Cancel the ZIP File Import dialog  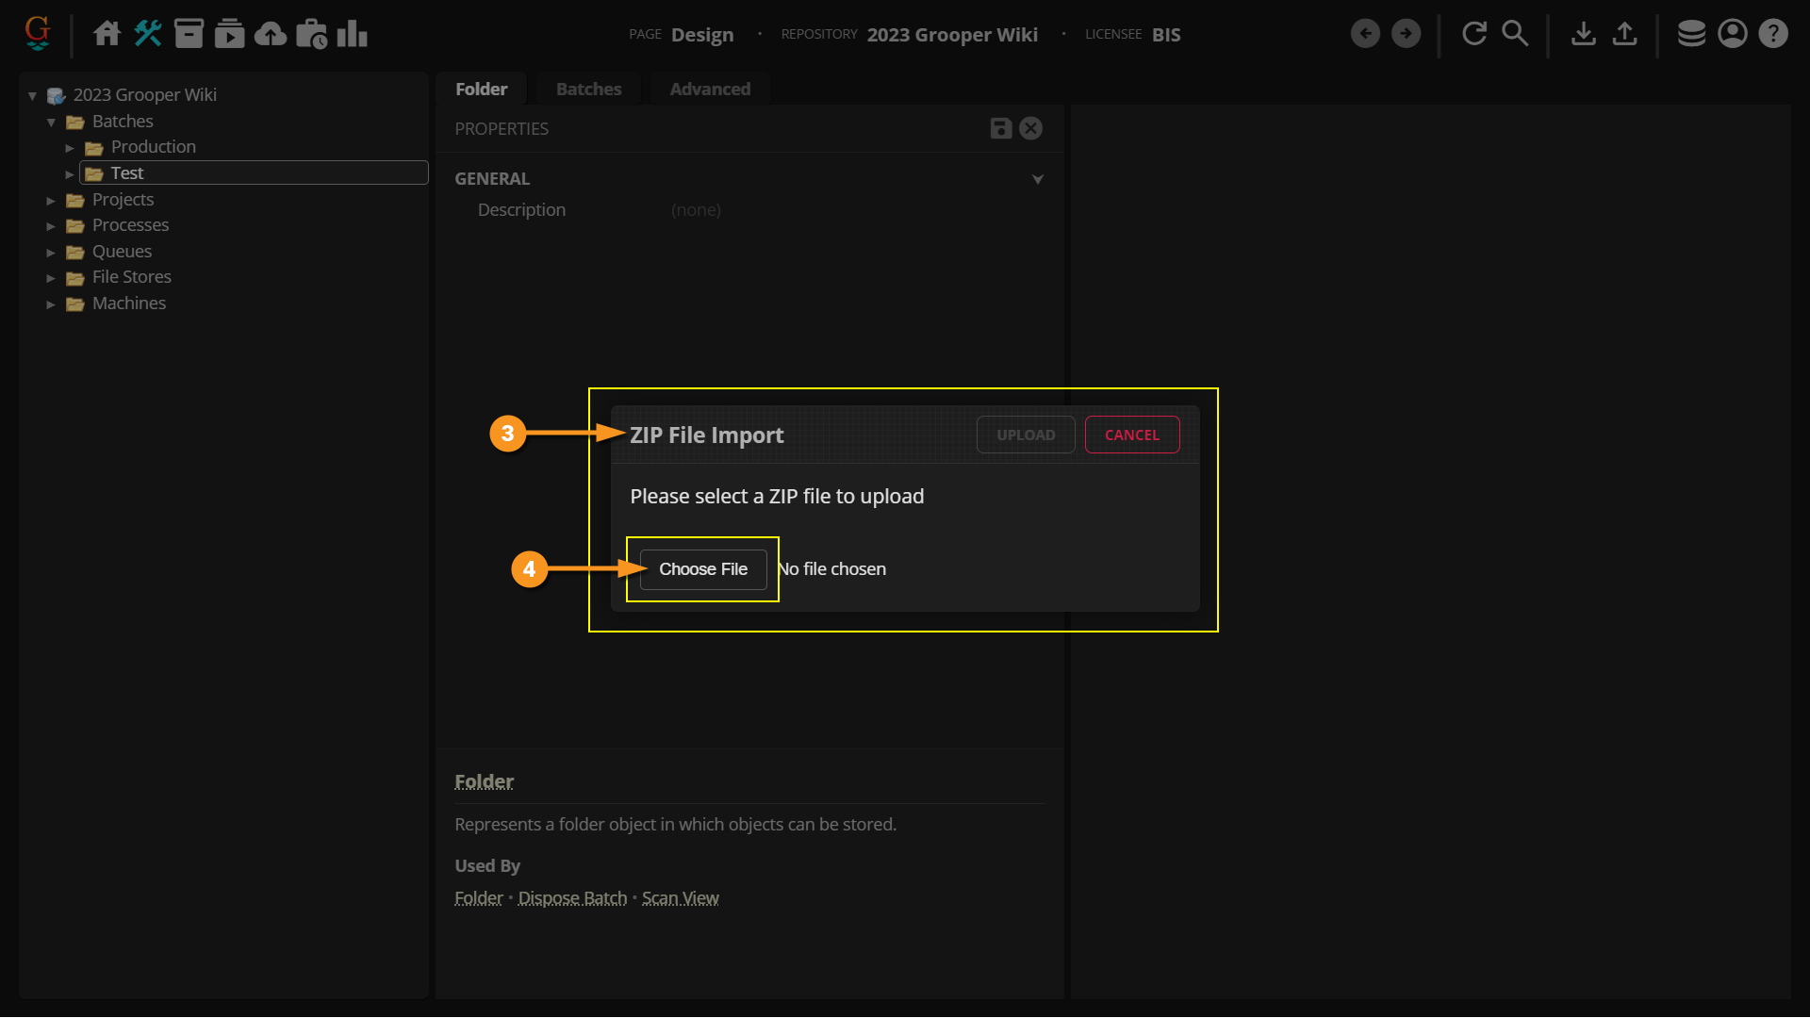tap(1131, 435)
